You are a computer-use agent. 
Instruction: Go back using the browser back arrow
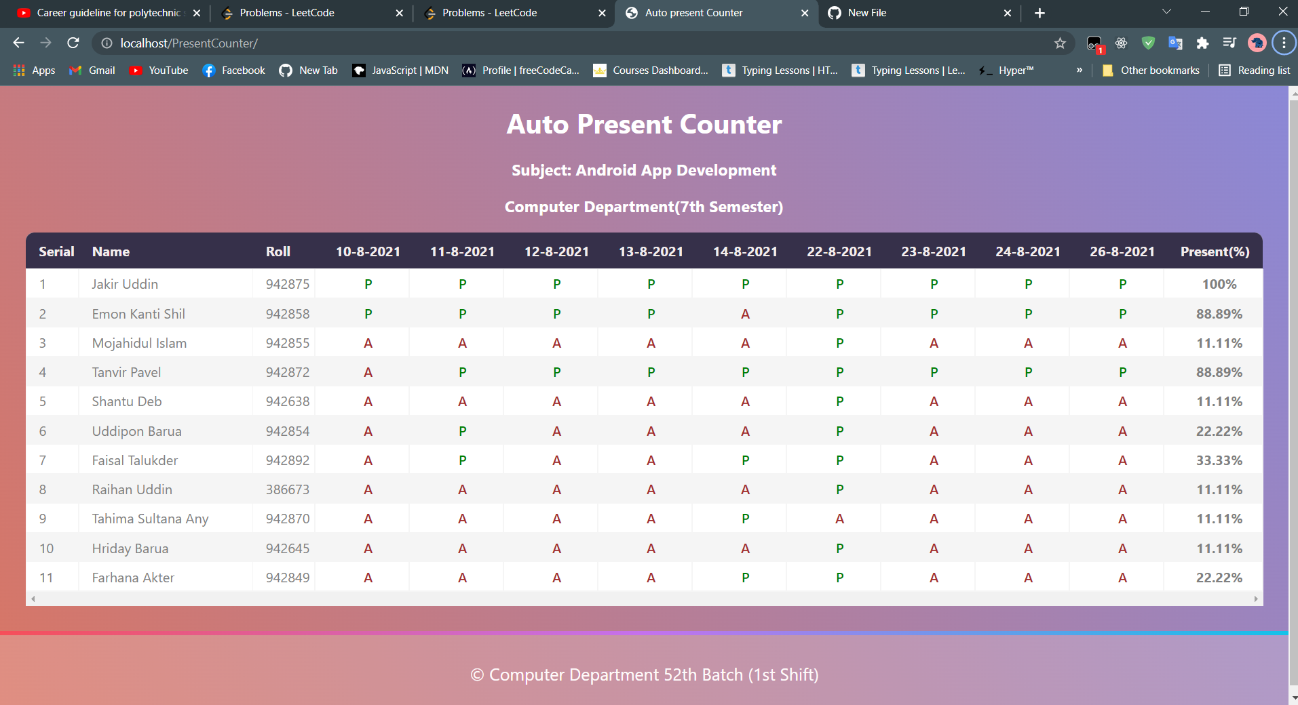[18, 43]
